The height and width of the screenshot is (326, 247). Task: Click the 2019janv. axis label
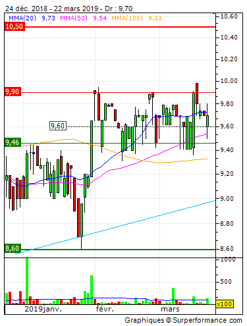pos(43,309)
